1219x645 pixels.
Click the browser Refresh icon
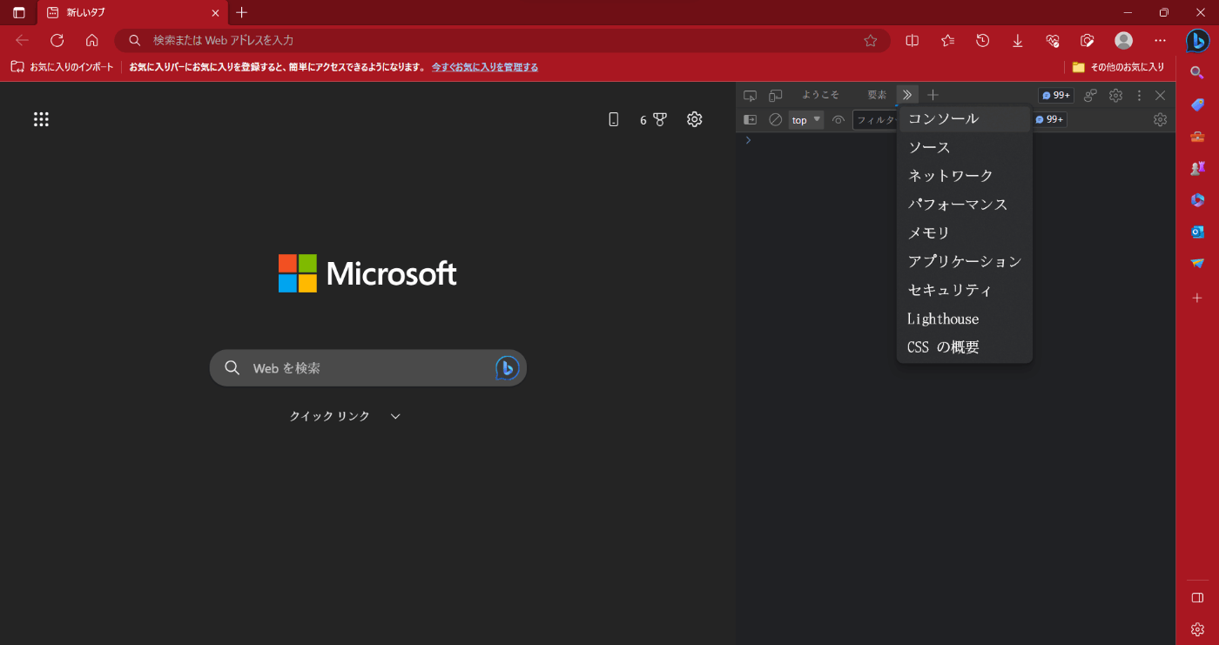click(57, 40)
